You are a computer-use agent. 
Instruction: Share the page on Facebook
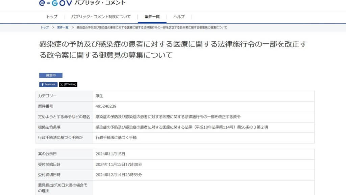[48, 84]
